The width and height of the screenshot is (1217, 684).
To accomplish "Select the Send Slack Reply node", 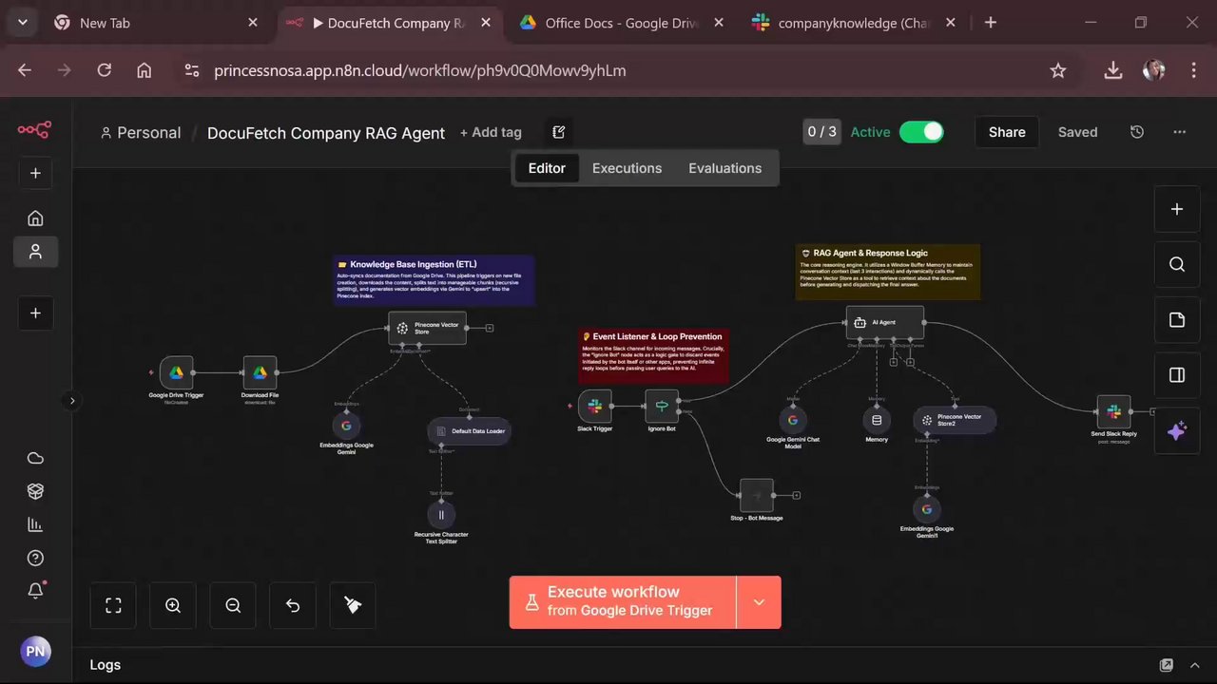I will click(1113, 411).
